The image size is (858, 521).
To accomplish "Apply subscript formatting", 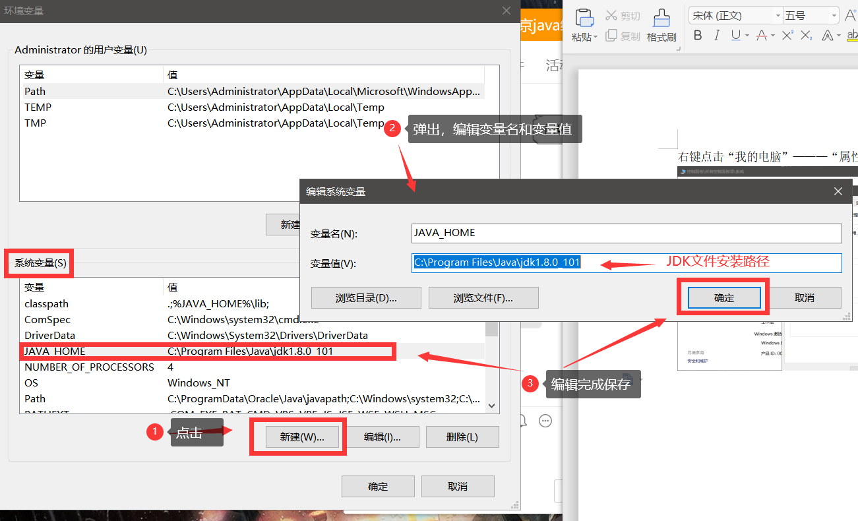I will [x=805, y=35].
